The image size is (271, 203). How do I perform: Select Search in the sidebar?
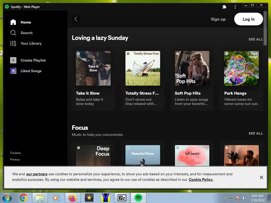click(x=27, y=33)
